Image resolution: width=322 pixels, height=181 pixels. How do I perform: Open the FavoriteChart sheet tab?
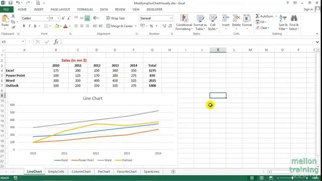[127, 171]
